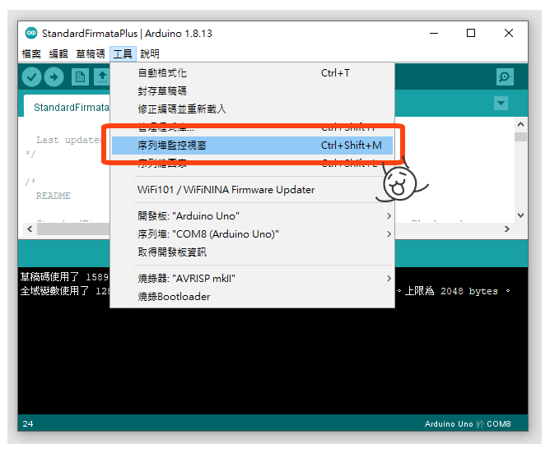Image resolution: width=550 pixels, height=453 pixels.
Task: Maximize the Arduino window
Action: click(x=471, y=33)
